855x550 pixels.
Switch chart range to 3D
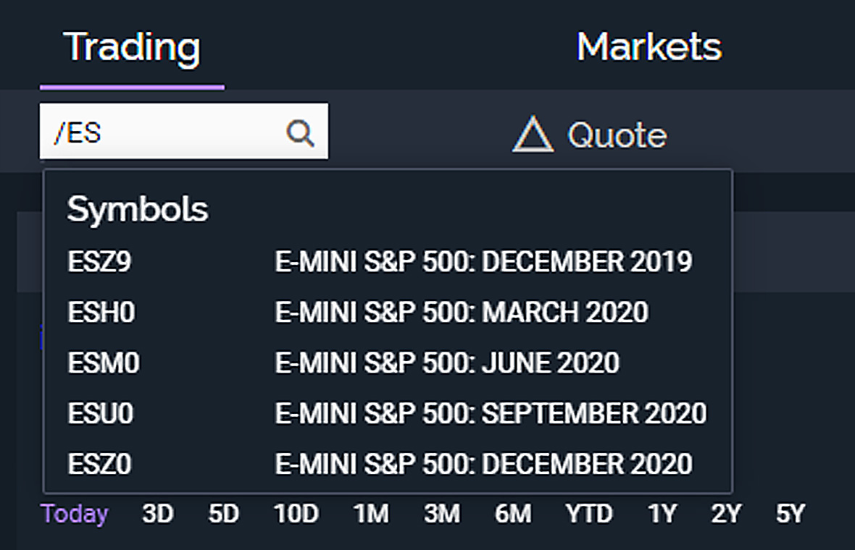click(158, 515)
